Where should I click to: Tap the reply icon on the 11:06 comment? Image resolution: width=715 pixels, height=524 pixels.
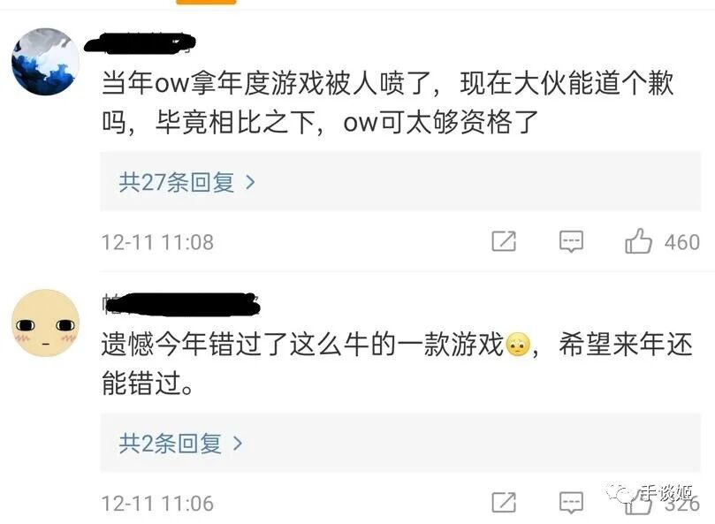click(571, 503)
